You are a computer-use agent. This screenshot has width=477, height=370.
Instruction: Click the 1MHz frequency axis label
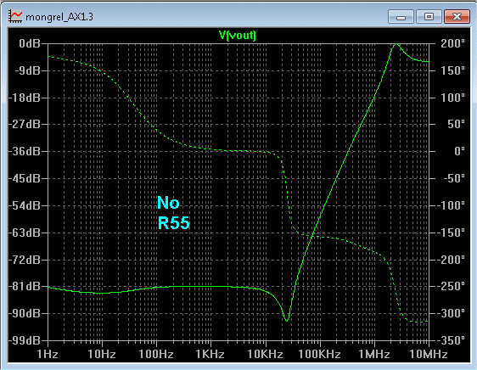[373, 354]
